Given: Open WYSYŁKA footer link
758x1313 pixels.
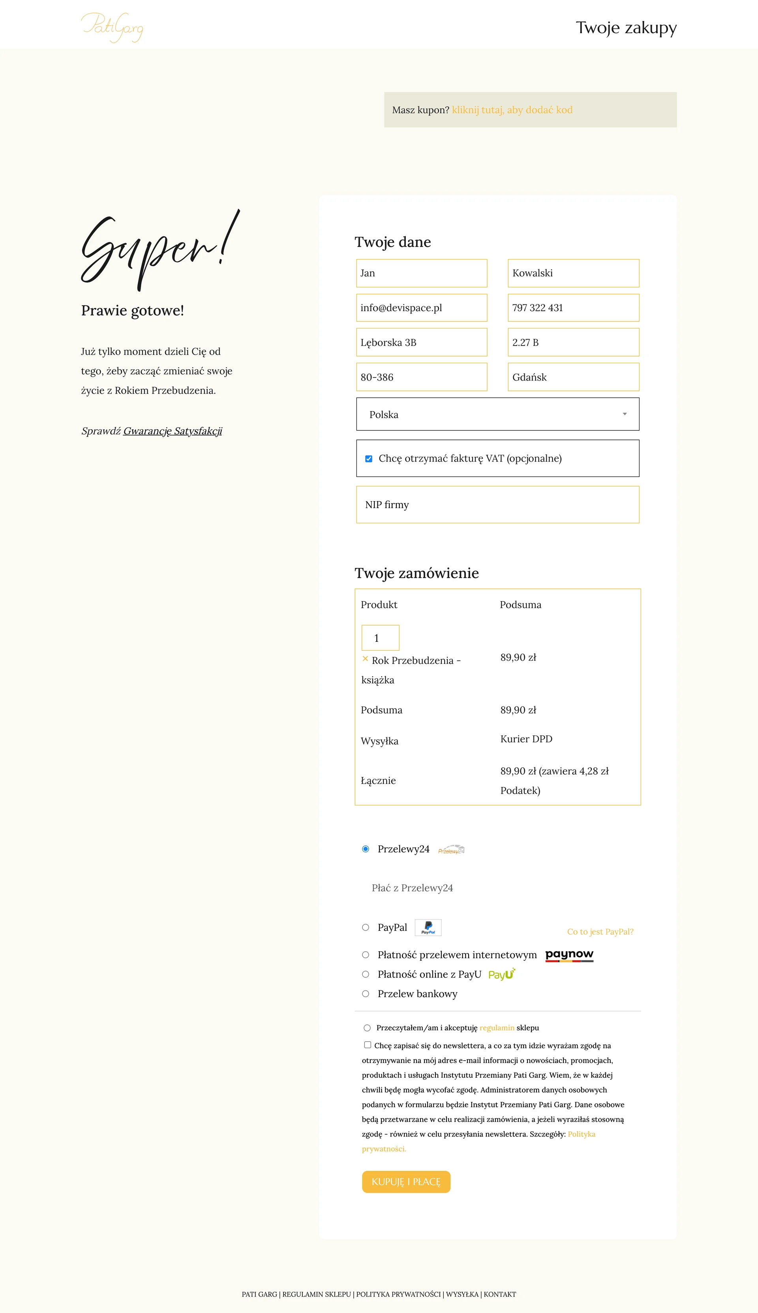Looking at the screenshot, I should 462,1294.
